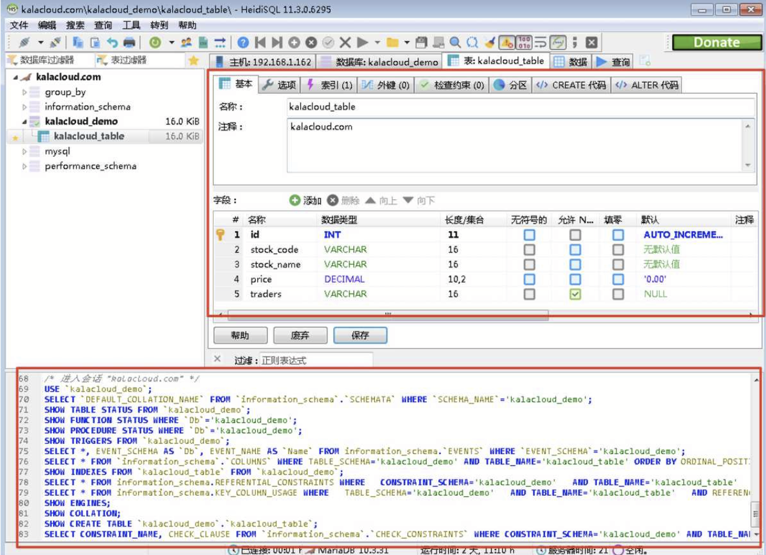The width and height of the screenshot is (766, 555).
Task: Toggle allow NULL for stock_name field
Action: [575, 265]
